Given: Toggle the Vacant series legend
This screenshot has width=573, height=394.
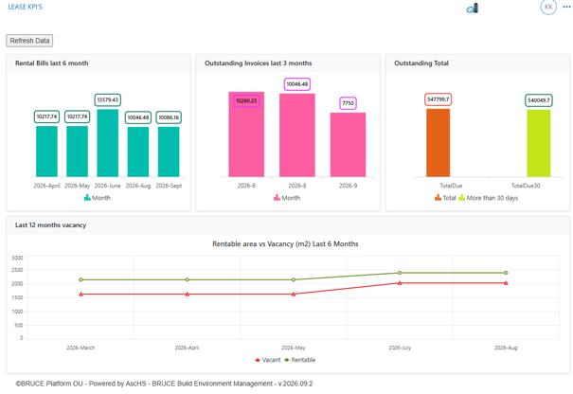Looking at the screenshot, I should pyautogui.click(x=267, y=360).
